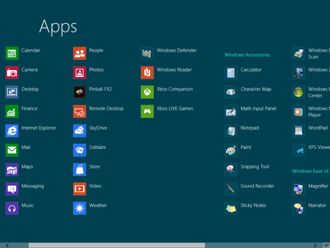Viewport: 330px width, 248px height.
Task: Open Sticky Notes icon
Action: pos(231,208)
